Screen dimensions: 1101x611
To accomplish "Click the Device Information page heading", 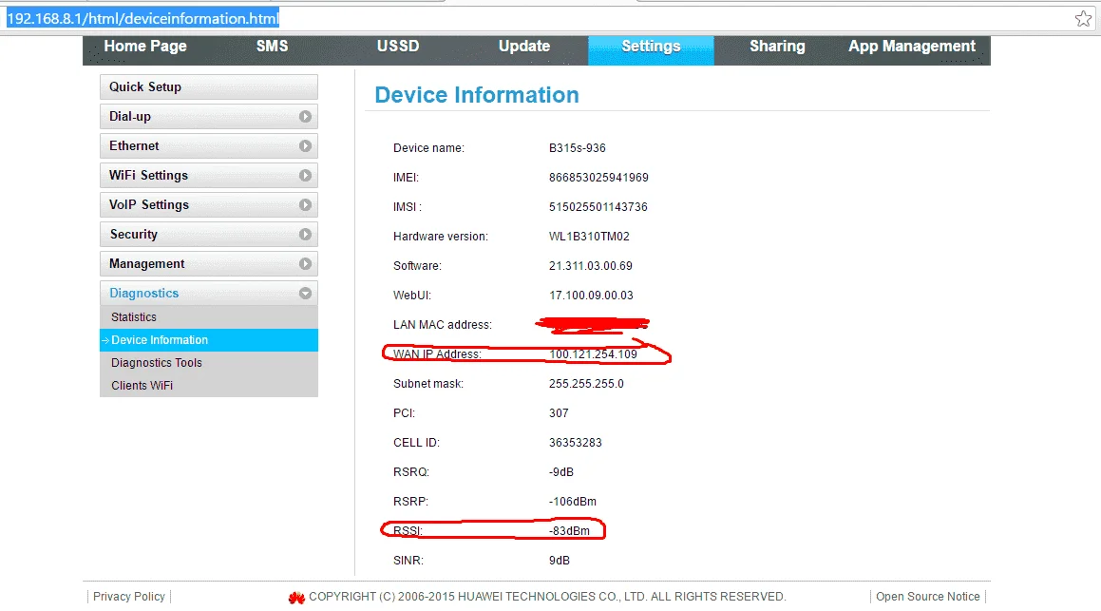I will pyautogui.click(x=477, y=95).
